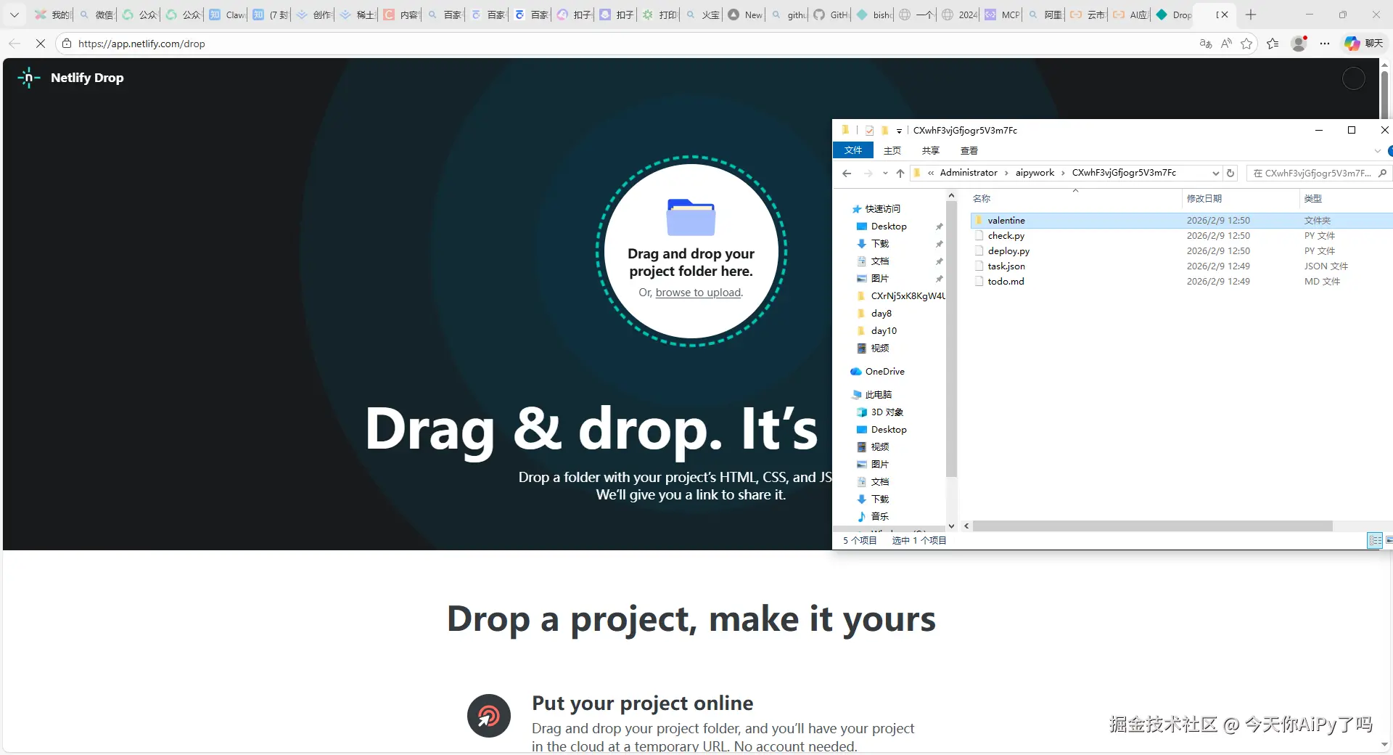Select 此电脑 in the Explorer navigation pane
This screenshot has height=755, width=1393.
click(872, 395)
